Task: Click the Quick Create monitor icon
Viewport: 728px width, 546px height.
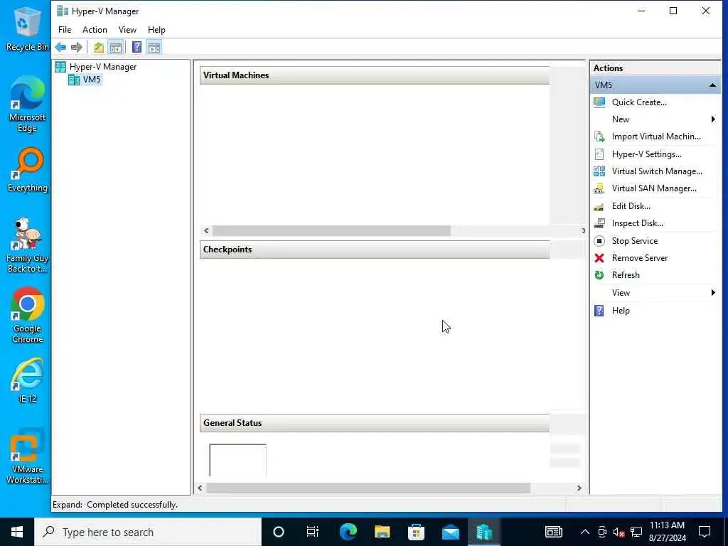Action: tap(599, 102)
